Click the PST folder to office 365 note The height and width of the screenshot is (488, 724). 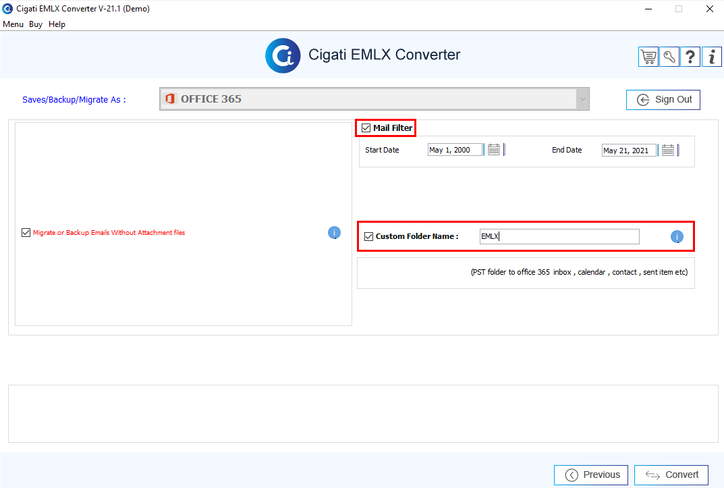point(579,273)
